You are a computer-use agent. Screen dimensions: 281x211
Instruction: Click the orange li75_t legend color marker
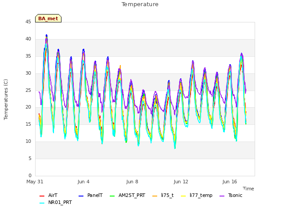point(155,196)
